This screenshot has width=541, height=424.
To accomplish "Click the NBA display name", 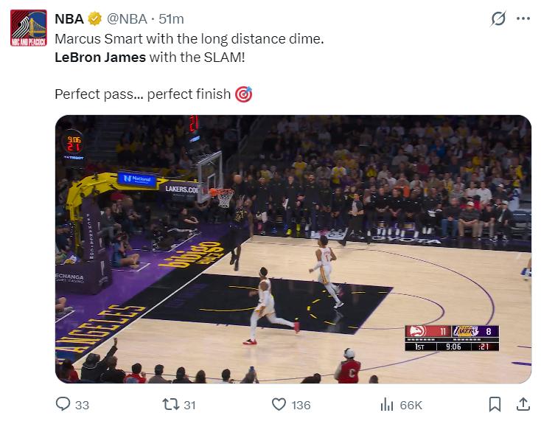I will 69,19.
